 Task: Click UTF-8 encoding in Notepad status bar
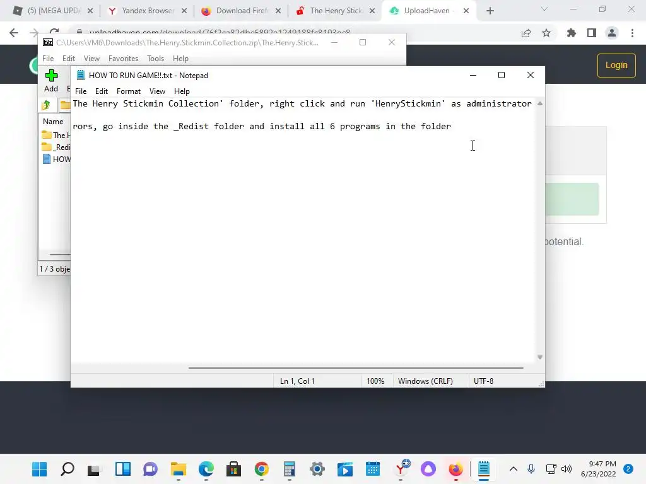[x=484, y=381]
